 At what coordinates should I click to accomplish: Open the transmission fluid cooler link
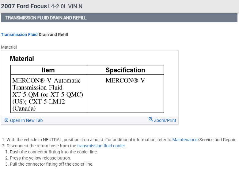click(x=101, y=146)
